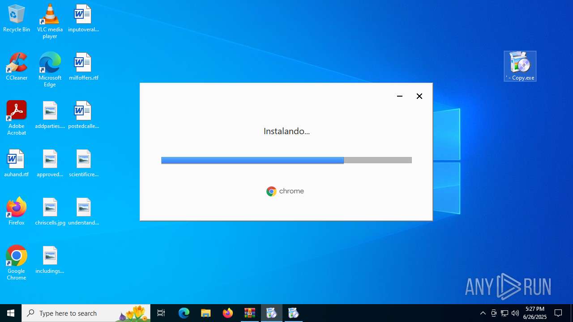Select the VLC media player shortcut
Viewport: 573px width, 322px height.
[x=50, y=21]
